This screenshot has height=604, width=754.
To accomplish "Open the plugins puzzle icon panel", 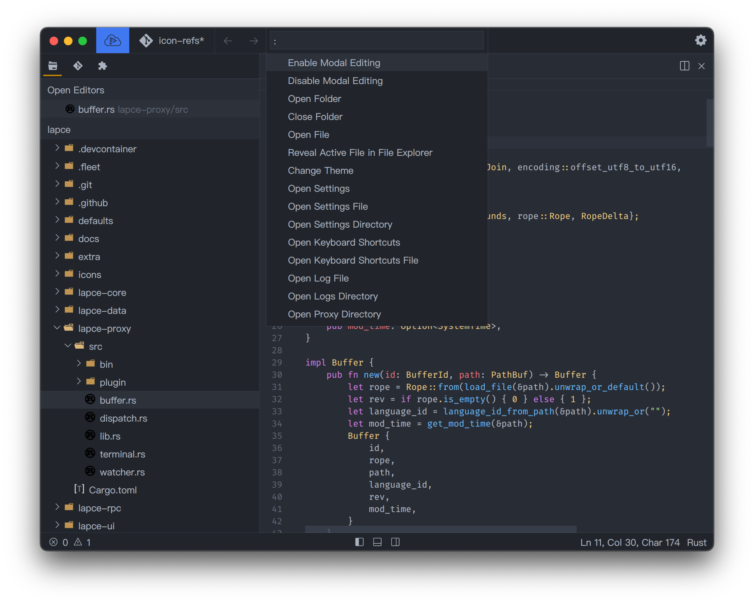I will [x=102, y=66].
